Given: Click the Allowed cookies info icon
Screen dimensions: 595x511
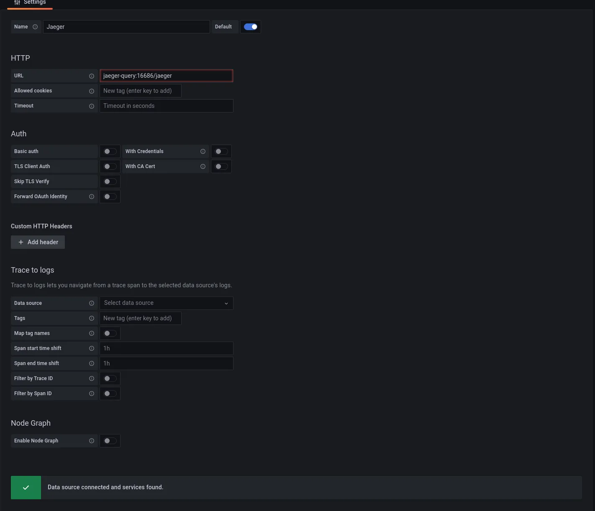Looking at the screenshot, I should pos(92,91).
